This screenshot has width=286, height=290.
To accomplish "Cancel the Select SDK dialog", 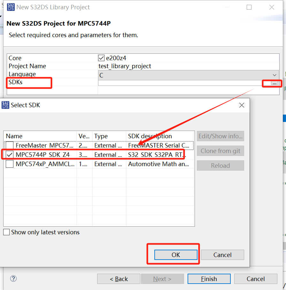I will pyautogui.click(x=222, y=255).
